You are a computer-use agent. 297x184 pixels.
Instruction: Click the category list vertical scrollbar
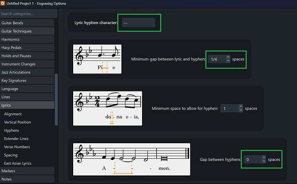coord(56,99)
